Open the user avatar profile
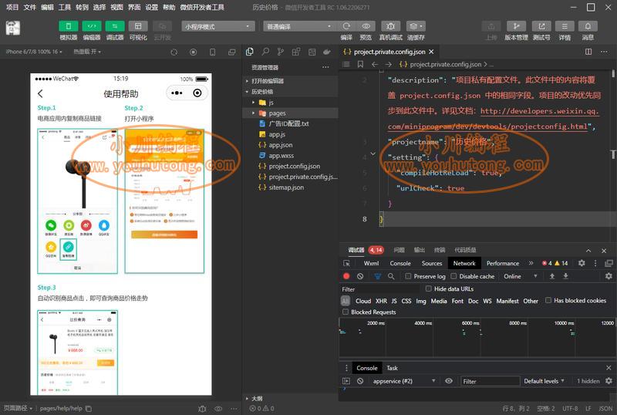 pyautogui.click(x=13, y=28)
